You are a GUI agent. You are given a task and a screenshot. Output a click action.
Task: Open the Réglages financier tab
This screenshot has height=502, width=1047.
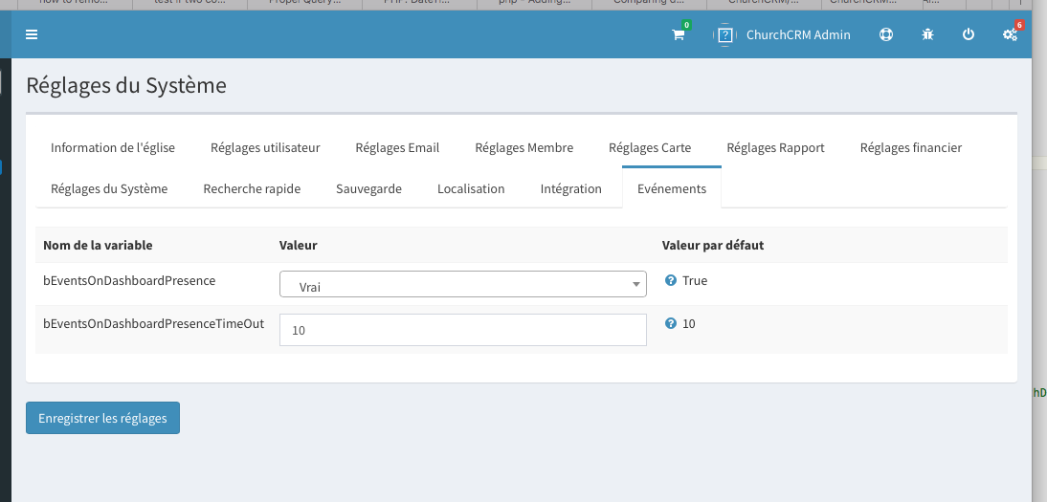point(911,147)
